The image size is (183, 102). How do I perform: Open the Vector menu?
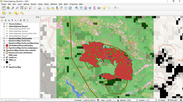coord(40,4)
